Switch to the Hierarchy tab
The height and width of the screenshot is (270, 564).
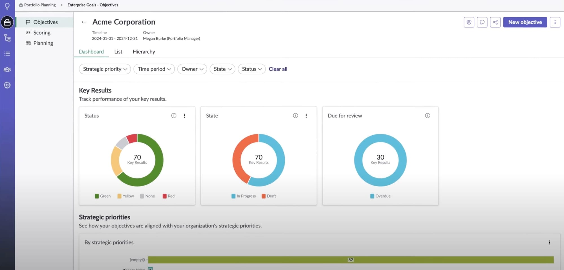(144, 52)
